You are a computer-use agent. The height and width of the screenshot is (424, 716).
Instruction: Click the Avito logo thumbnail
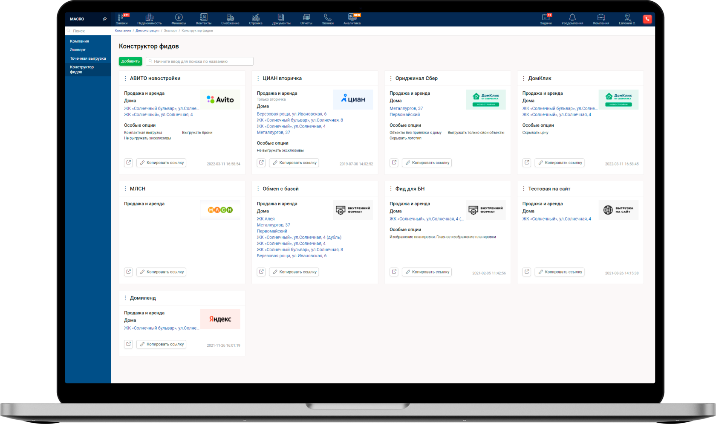[220, 99]
